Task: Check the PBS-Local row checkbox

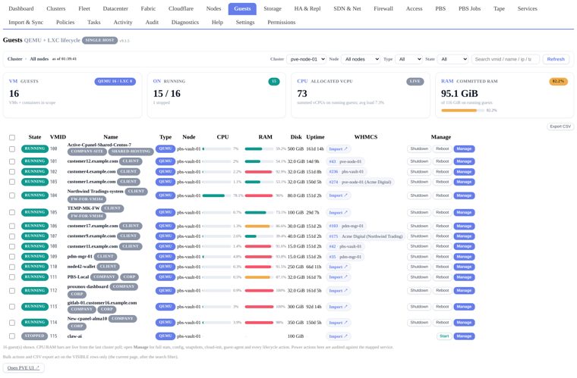Action: coord(12,277)
